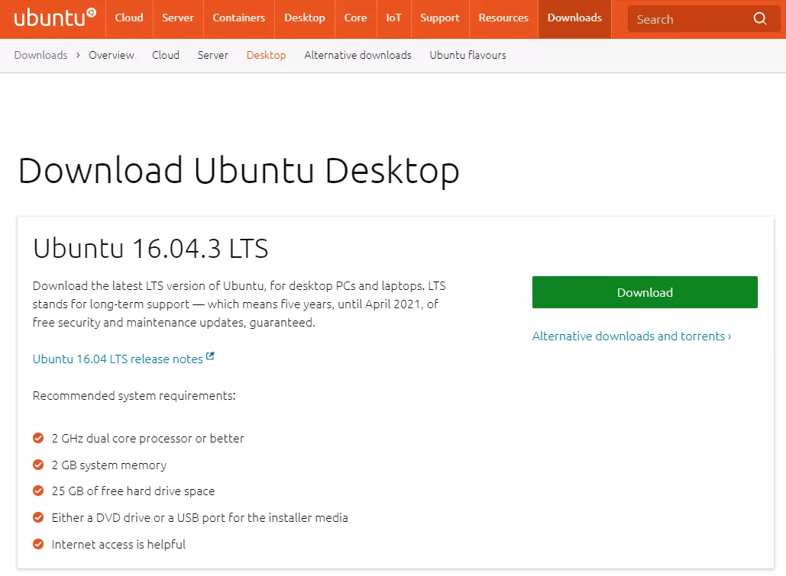Switch to the Overview sub-tab

coord(112,55)
